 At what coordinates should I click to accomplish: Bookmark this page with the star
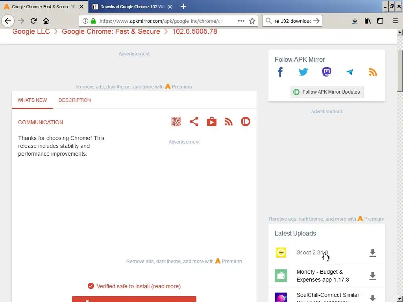tap(252, 21)
